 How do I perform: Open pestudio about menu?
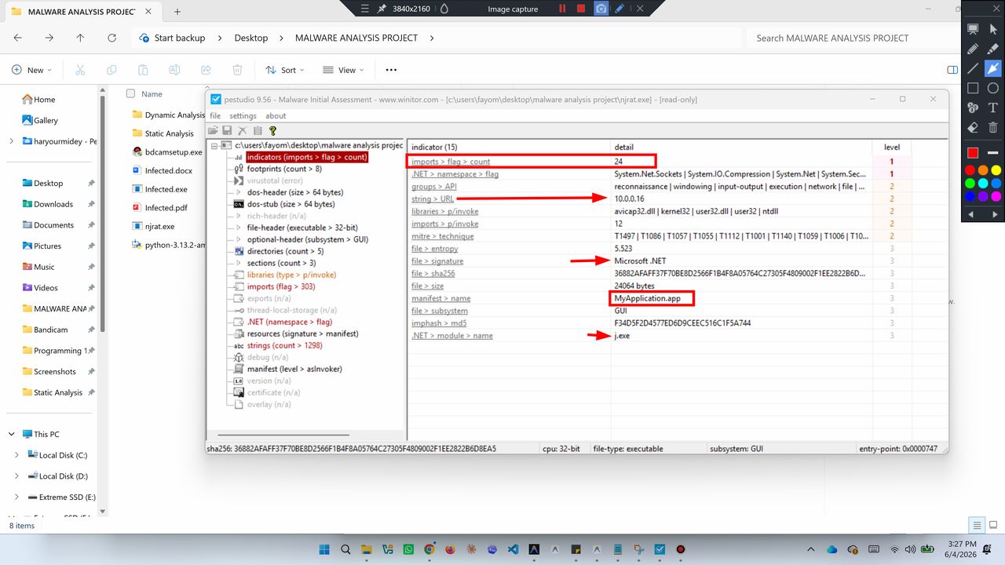point(276,116)
